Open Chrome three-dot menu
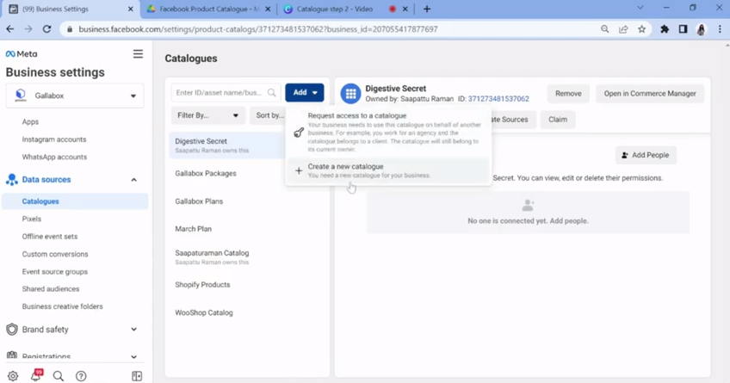730x383 pixels. [x=720, y=29]
